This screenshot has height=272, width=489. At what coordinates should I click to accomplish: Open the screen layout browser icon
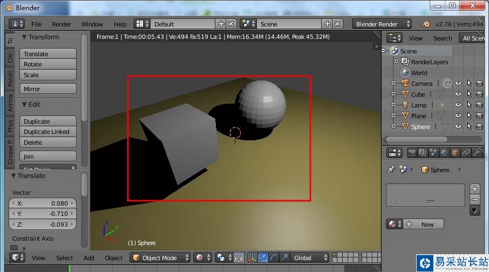[142, 24]
